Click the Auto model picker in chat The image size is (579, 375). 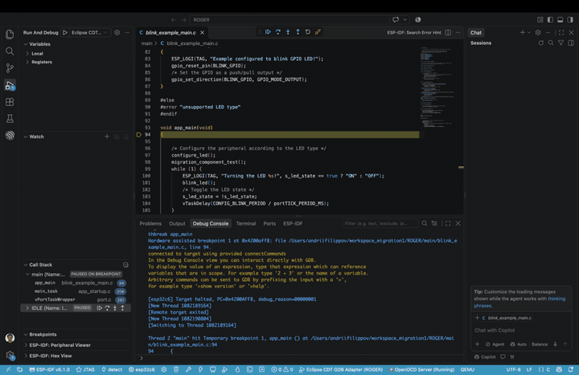[519, 344]
